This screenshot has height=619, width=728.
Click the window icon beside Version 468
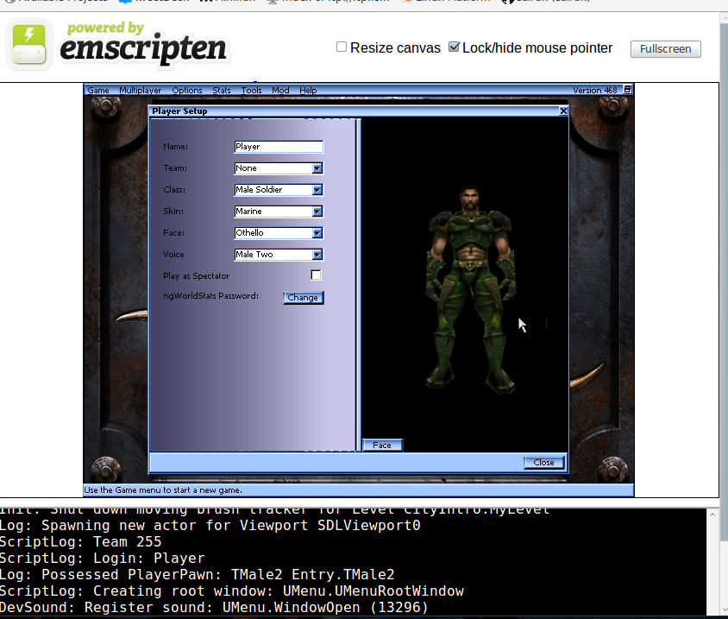pos(627,89)
